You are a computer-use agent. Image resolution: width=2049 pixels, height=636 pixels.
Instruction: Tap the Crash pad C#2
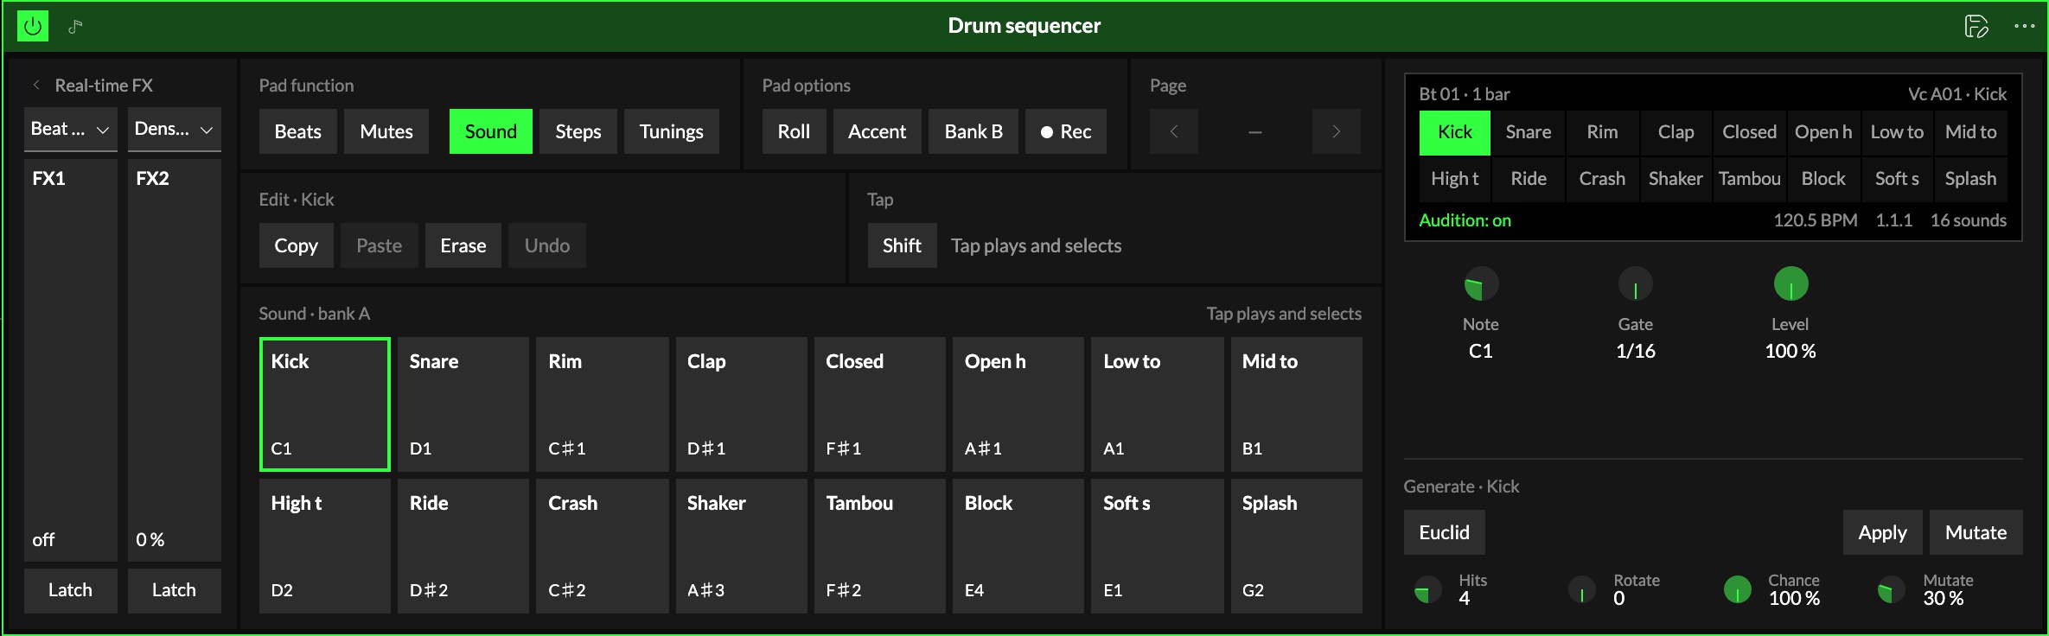coord(602,546)
